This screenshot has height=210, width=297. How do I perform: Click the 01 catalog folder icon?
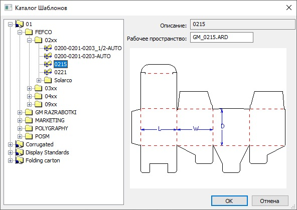click(20, 24)
